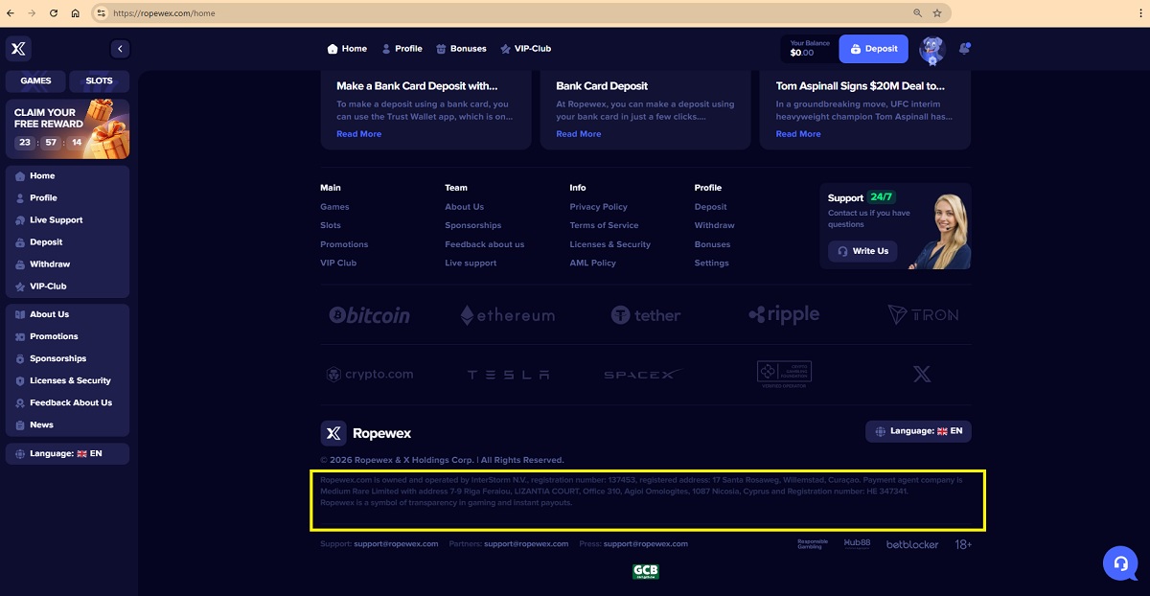Bookmark page with star icon
This screenshot has height=596, width=1150.
tap(936, 13)
